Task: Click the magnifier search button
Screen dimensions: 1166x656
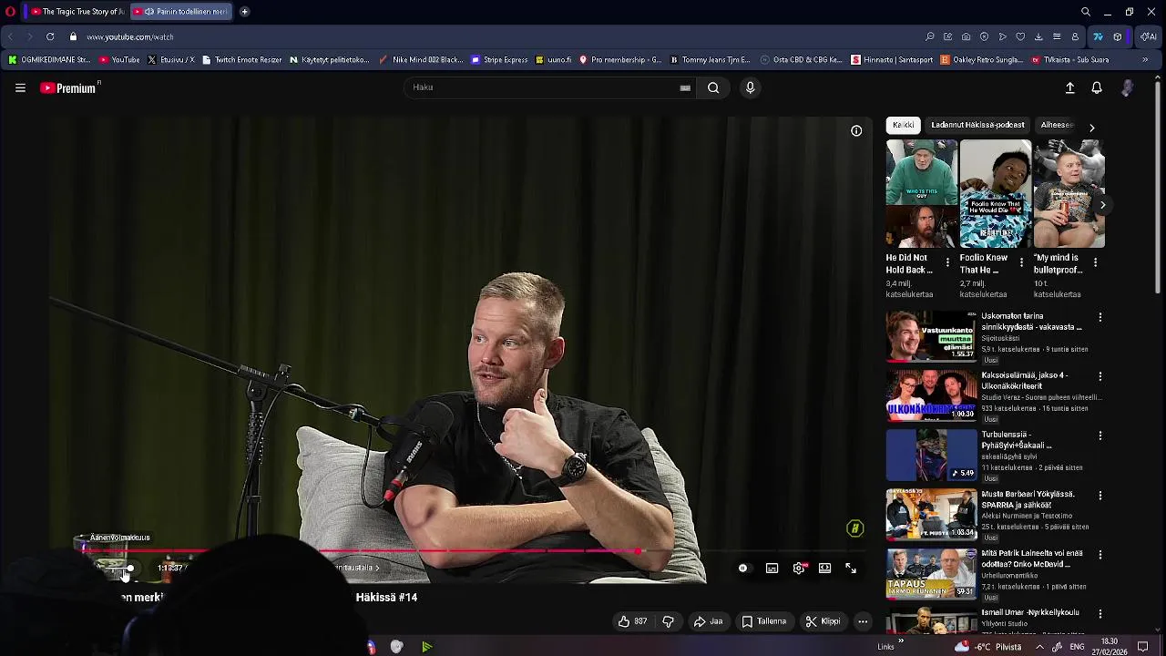Action: 713,87
